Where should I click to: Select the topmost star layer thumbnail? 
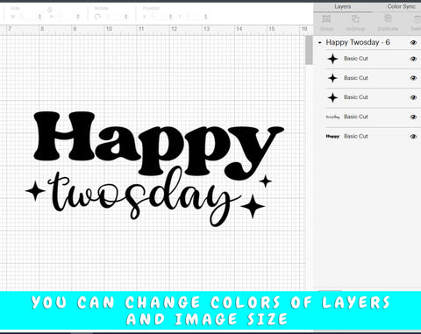click(332, 59)
